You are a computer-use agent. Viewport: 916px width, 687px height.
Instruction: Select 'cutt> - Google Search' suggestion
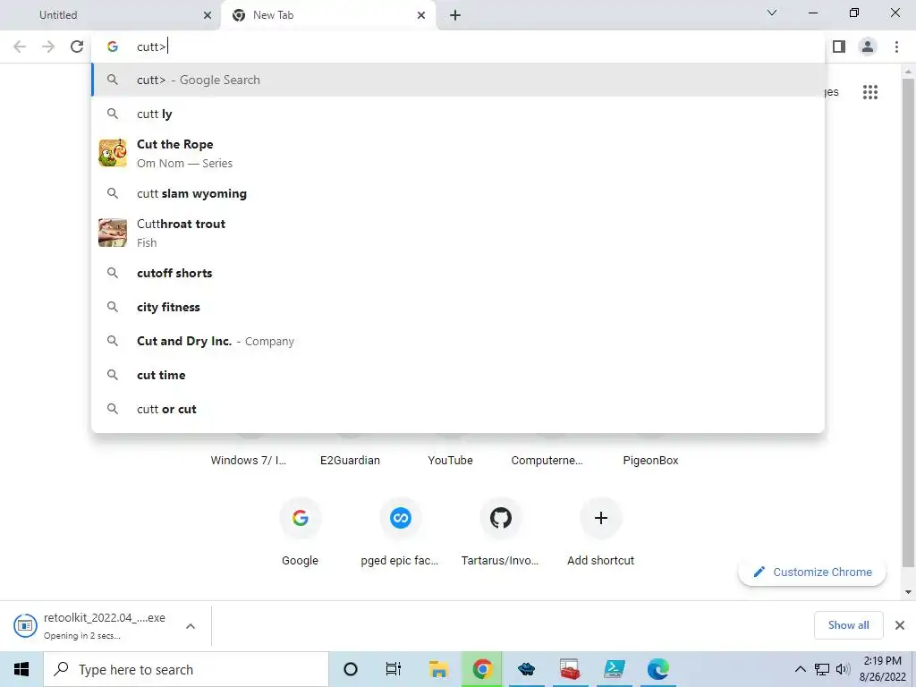click(458, 80)
